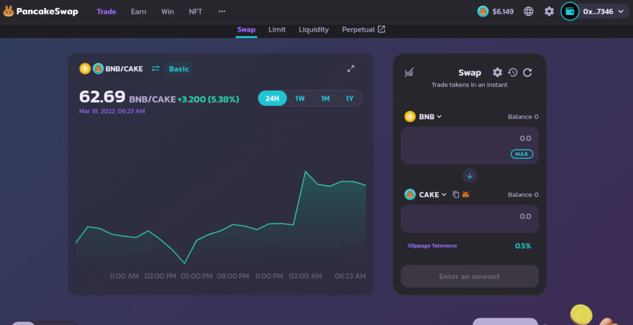Open the NFT menu

(x=196, y=12)
